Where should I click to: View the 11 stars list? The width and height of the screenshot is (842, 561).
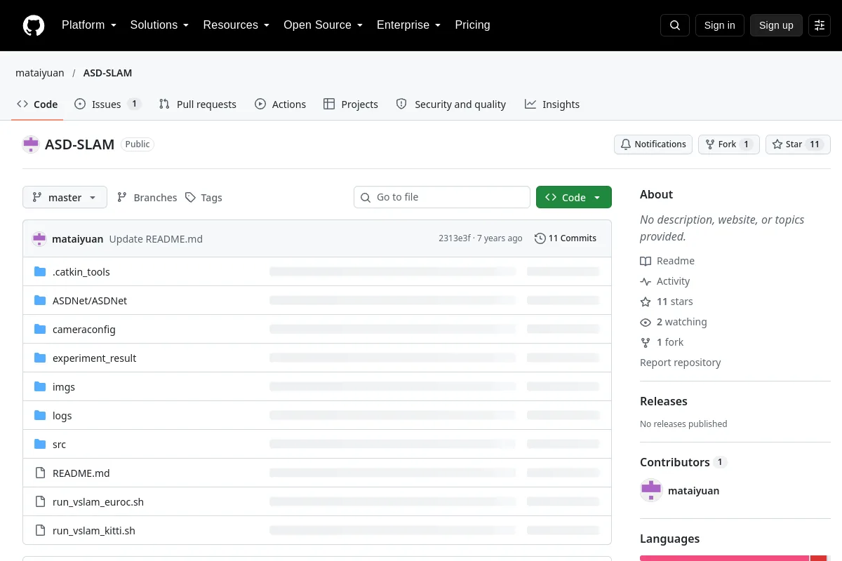point(667,302)
